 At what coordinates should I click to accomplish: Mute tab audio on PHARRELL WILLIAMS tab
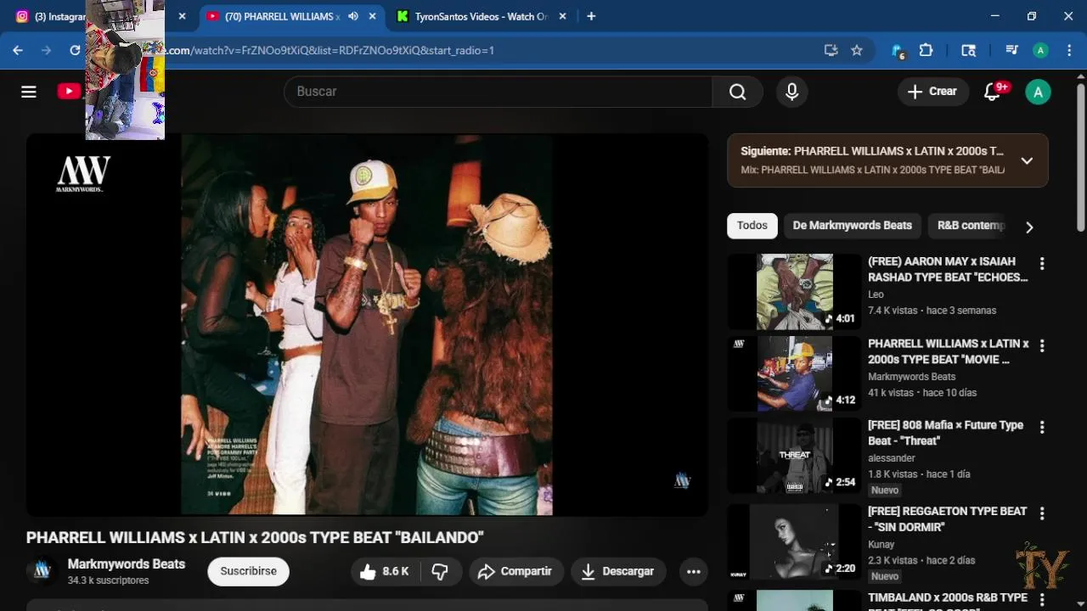tap(353, 16)
